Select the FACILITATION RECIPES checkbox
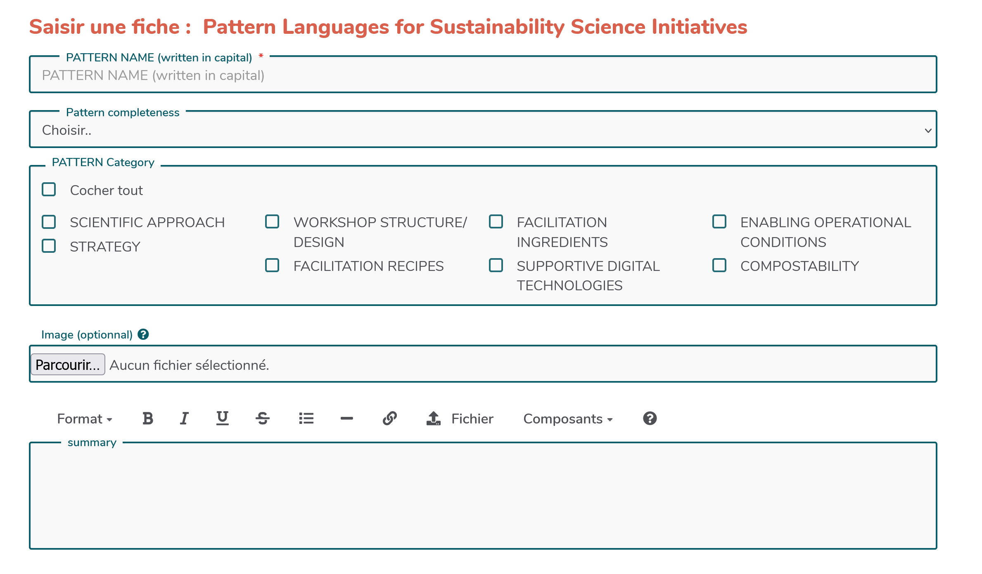982x574 pixels. coord(272,266)
